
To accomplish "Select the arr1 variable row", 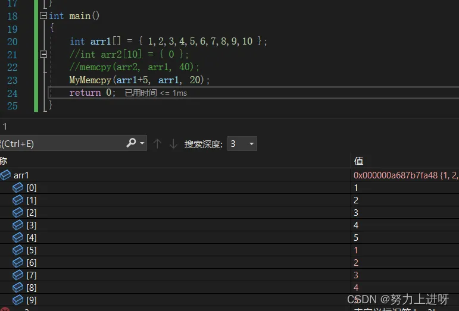I will [x=230, y=175].
